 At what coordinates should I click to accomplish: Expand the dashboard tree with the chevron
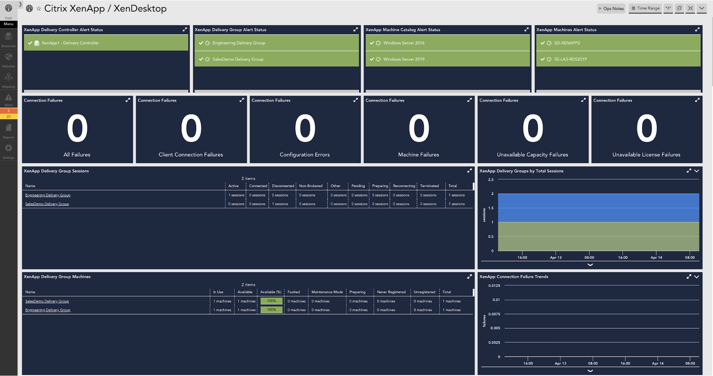click(x=20, y=4)
